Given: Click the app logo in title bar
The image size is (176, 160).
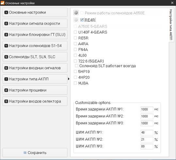Looking at the screenshot, I should coord(2,3).
